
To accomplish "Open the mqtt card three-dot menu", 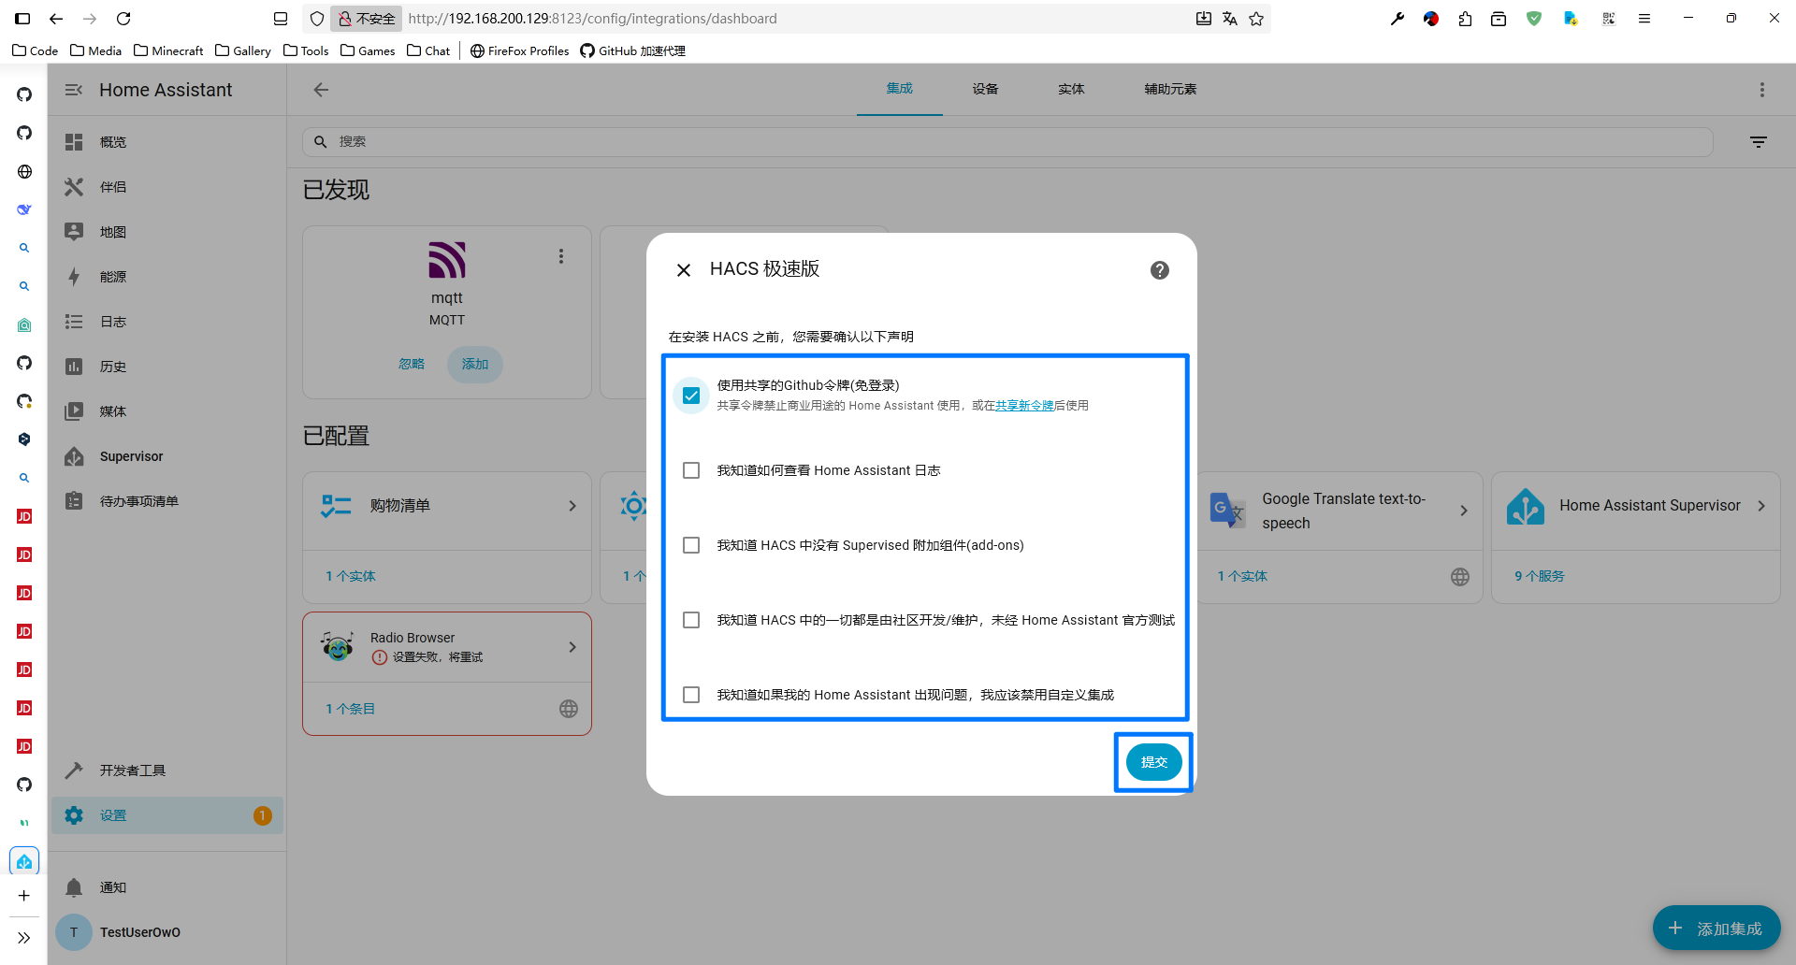I will pos(561,256).
